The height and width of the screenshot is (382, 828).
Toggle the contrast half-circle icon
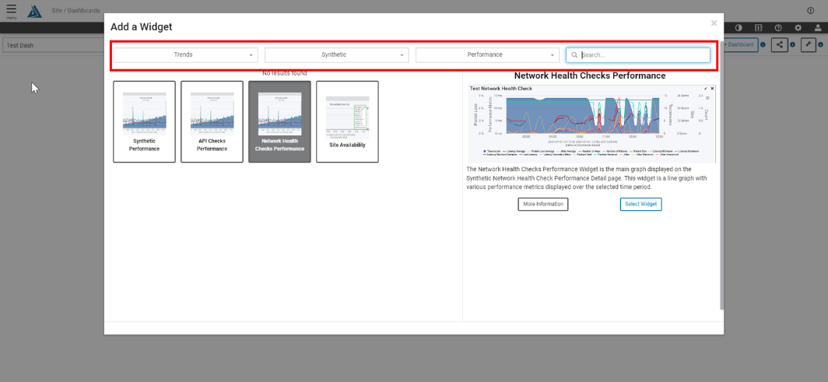point(739,27)
